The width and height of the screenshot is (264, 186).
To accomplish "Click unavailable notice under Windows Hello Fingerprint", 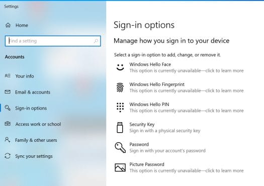I will (x=187, y=90).
